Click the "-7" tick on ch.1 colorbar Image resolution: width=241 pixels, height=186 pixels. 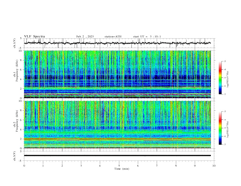pyautogui.click(x=224, y=95)
